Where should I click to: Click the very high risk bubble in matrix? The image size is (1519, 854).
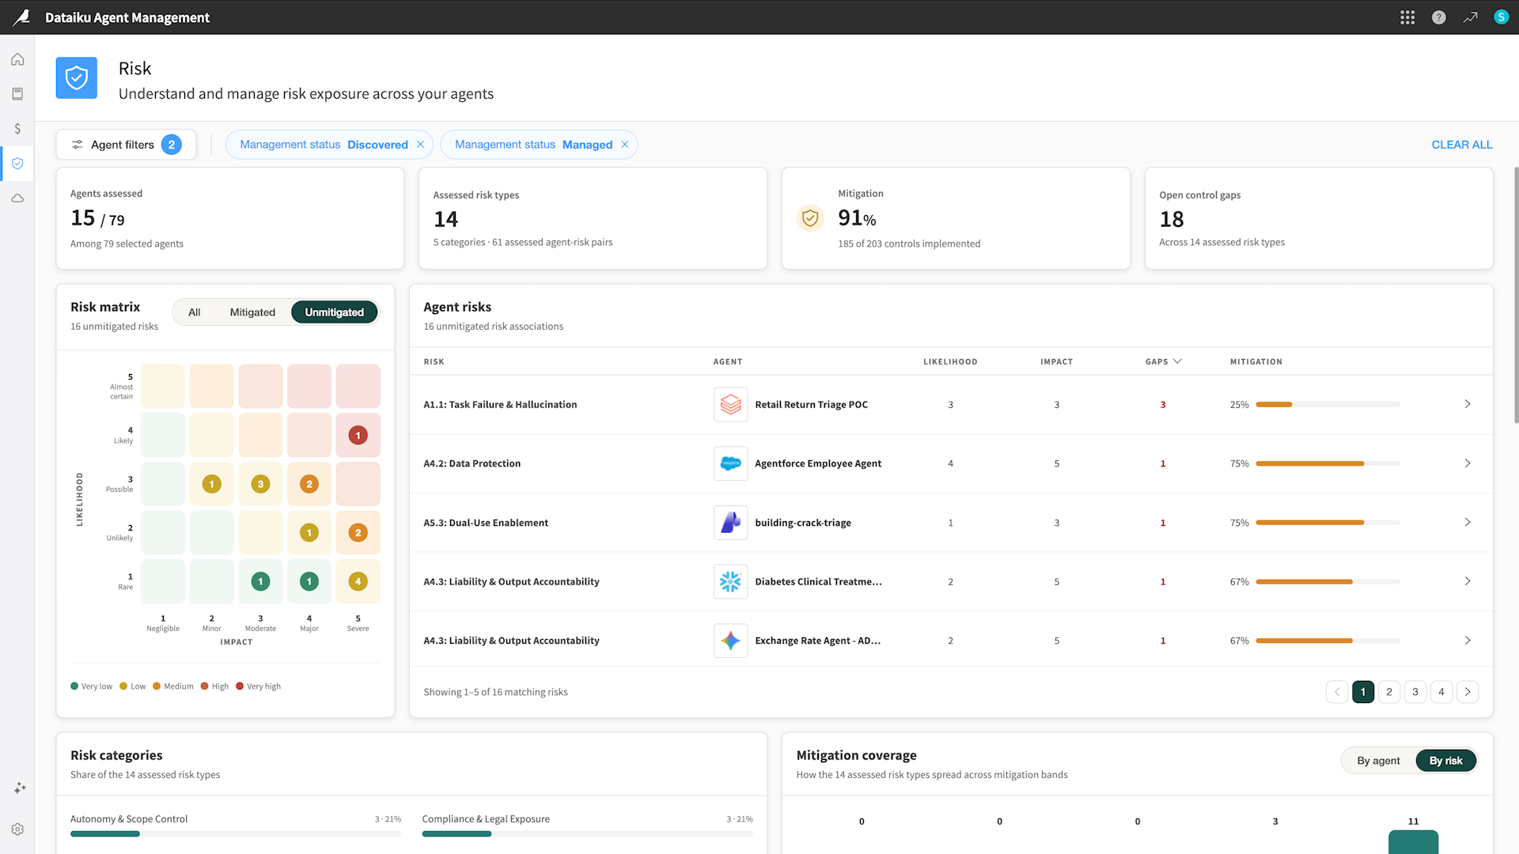tap(358, 435)
